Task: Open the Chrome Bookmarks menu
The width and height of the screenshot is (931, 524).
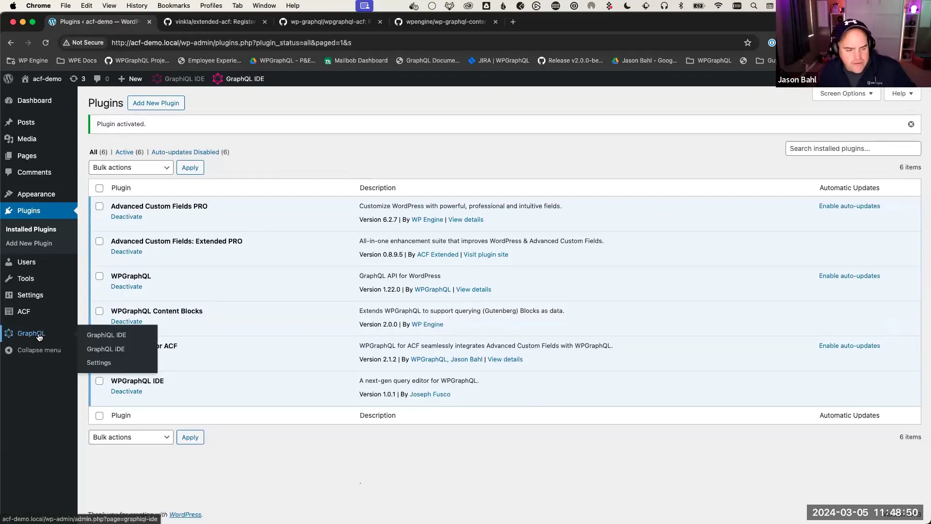Action: pyautogui.click(x=174, y=6)
